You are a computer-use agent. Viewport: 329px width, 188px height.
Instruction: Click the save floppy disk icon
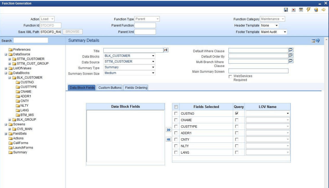tap(286, 10)
